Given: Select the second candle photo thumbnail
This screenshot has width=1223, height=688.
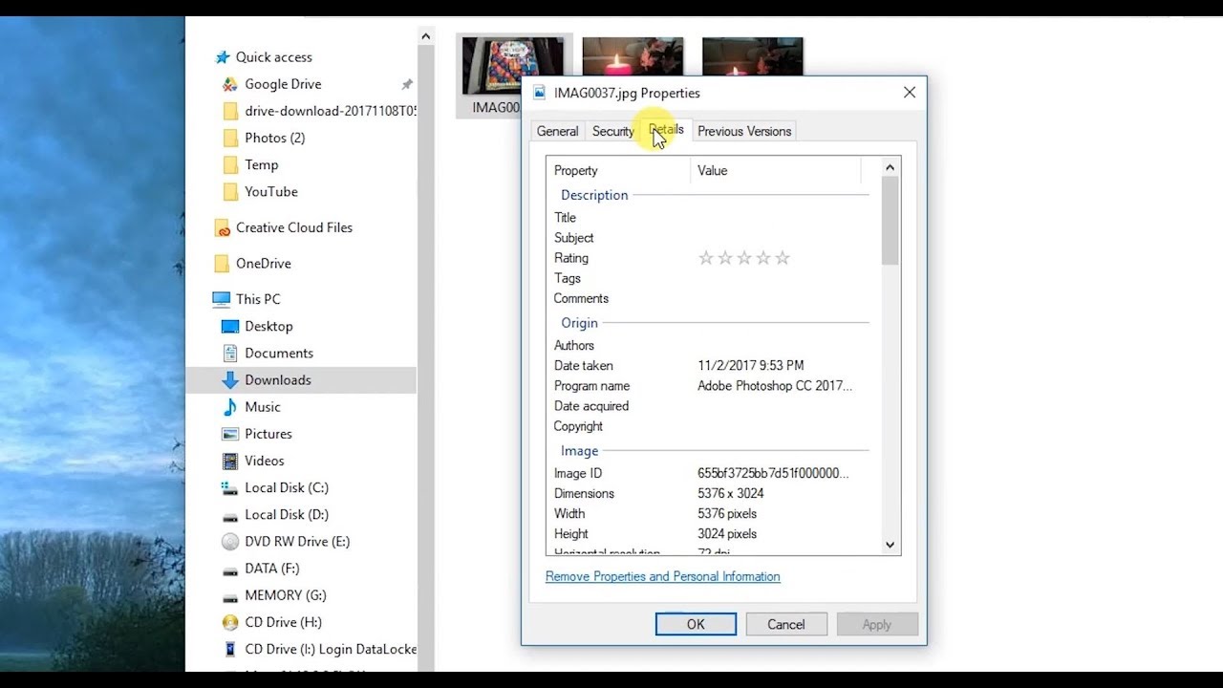Looking at the screenshot, I should [633, 56].
